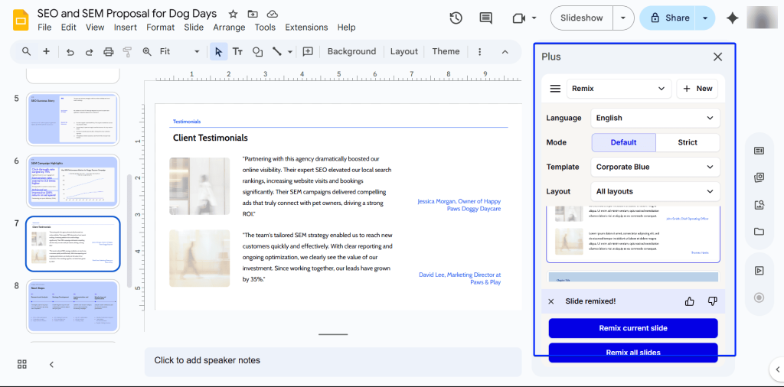This screenshot has height=387, width=784.
Task: Click the paint format roller icon
Action: pyautogui.click(x=127, y=52)
